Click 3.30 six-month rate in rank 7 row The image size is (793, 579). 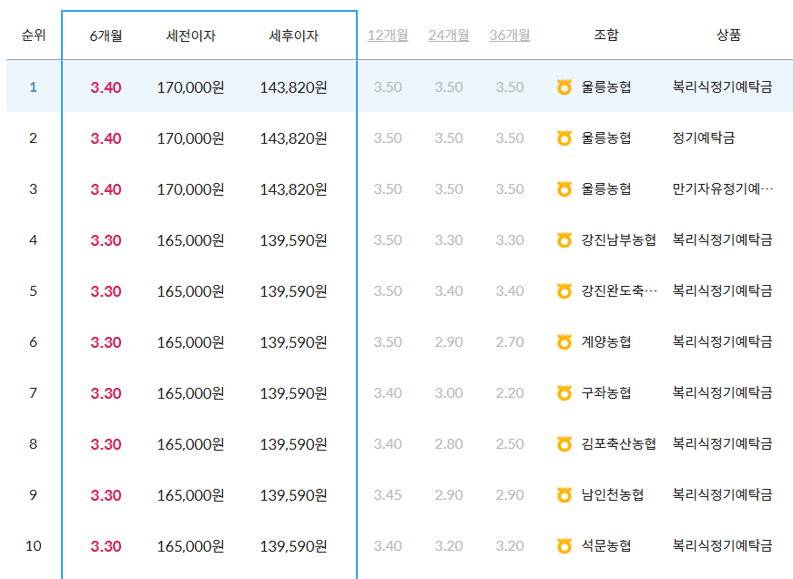point(106,393)
